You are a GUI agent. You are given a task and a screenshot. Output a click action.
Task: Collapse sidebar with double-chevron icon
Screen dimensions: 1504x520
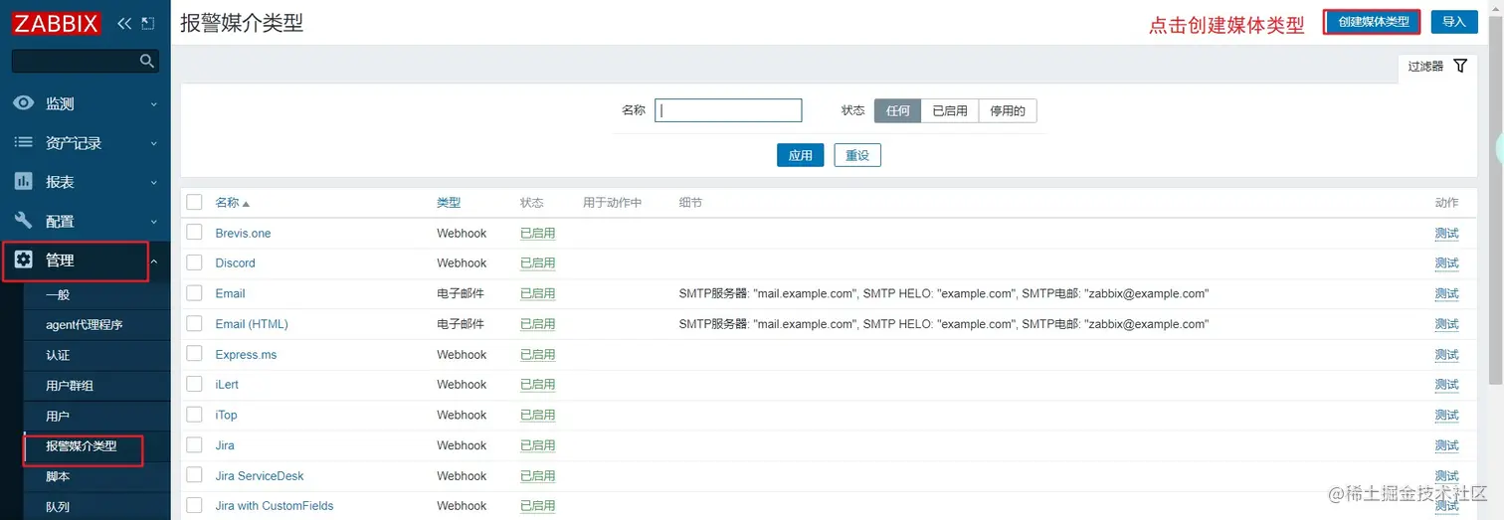pos(124,23)
